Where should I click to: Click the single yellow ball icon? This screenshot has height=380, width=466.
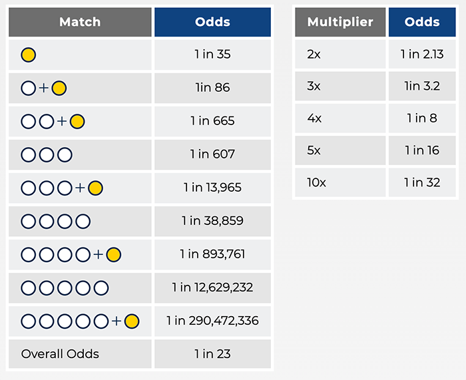29,55
